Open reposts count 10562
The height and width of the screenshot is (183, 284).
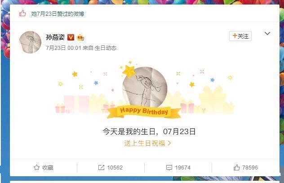click(x=115, y=168)
